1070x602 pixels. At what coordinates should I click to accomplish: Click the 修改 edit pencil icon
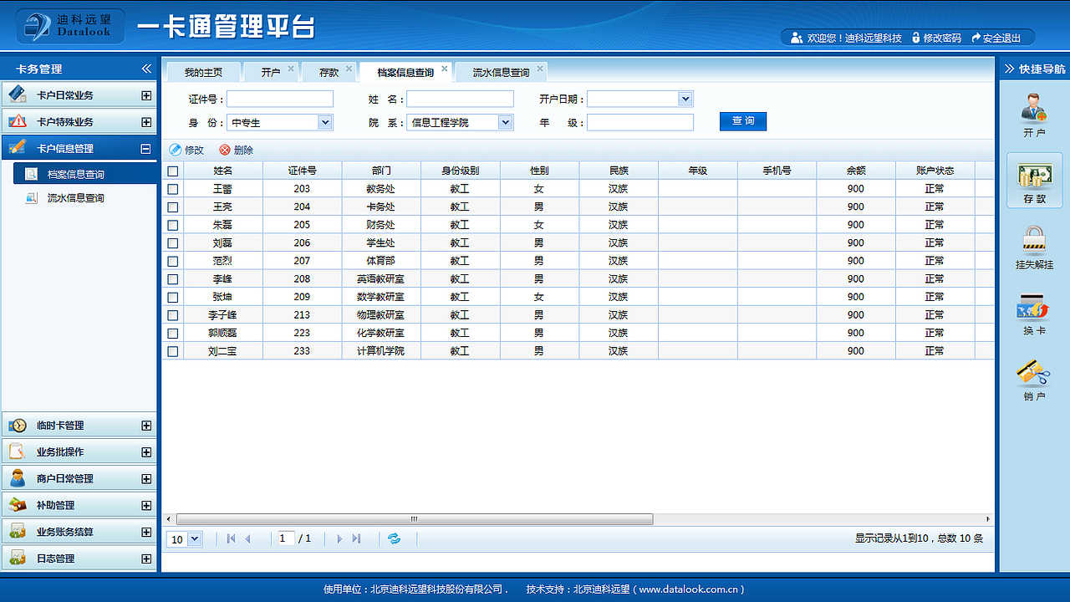pos(175,150)
